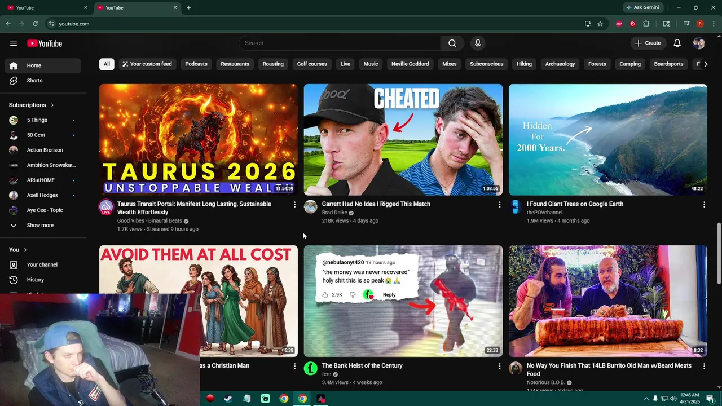This screenshot has height=406, width=722.
Task: Select Your custom feed chip
Action: coord(147,64)
